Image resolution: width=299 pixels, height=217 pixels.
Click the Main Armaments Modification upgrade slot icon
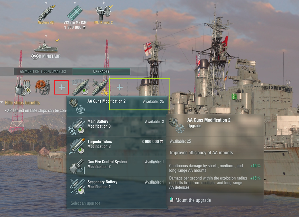pos(23,88)
